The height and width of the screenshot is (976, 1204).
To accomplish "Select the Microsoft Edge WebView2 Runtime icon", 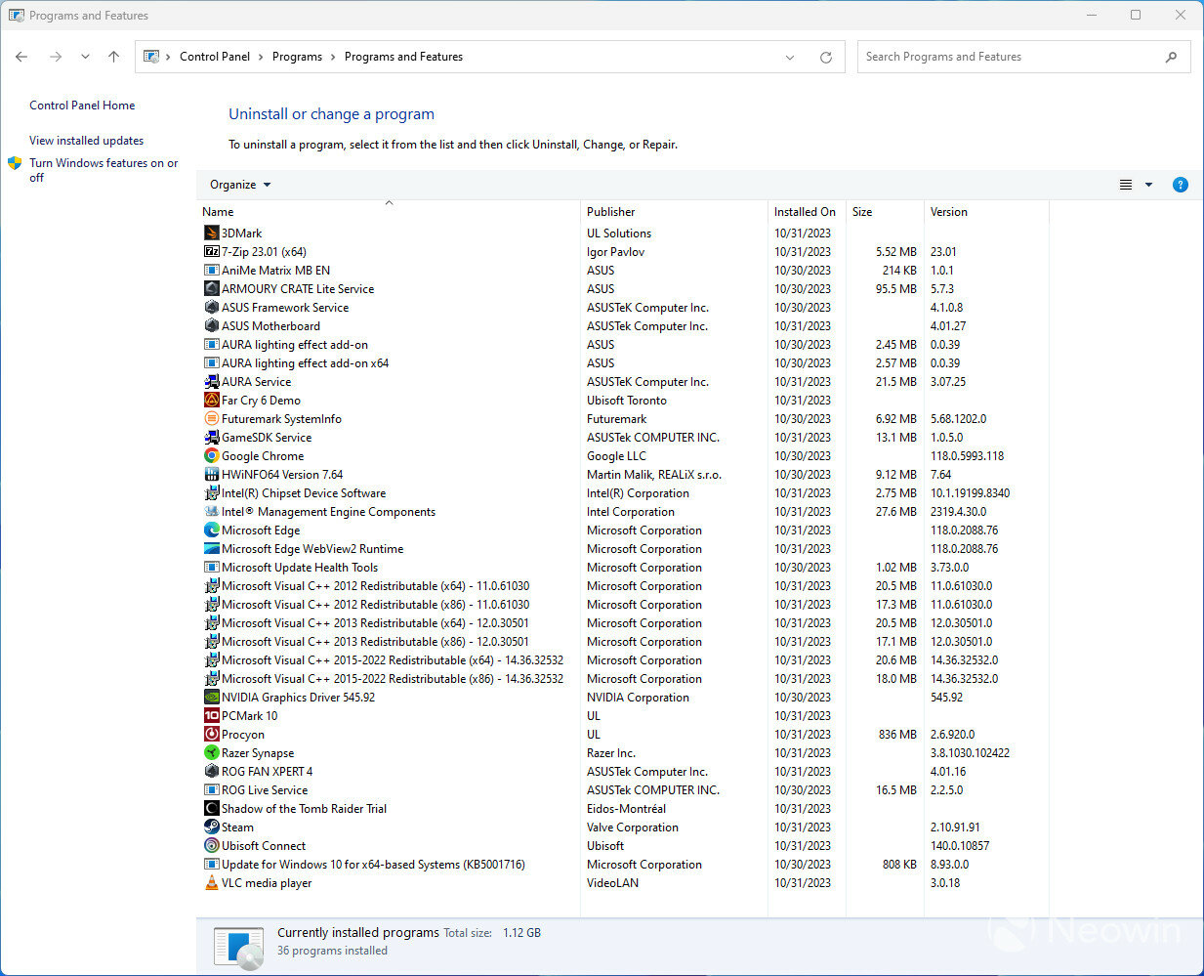I will point(211,548).
